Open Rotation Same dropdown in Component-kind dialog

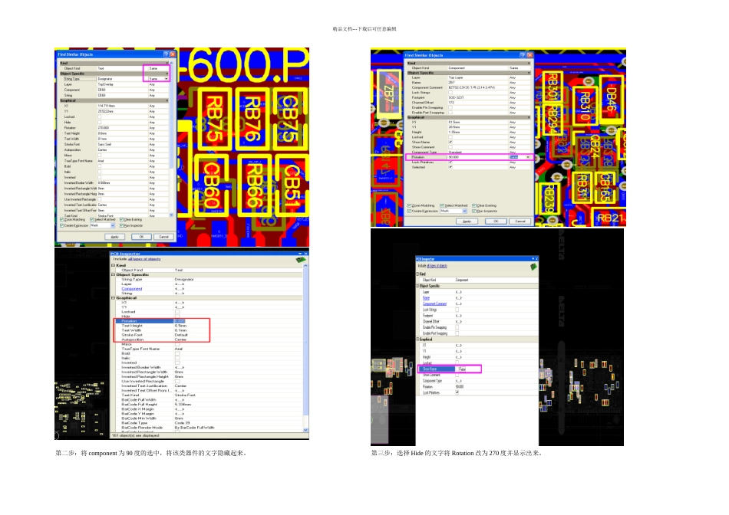pyautogui.click(x=528, y=157)
